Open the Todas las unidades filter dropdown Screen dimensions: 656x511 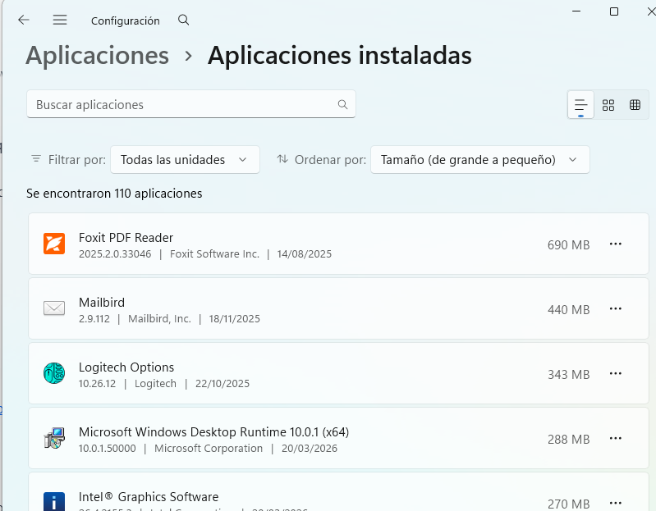tap(185, 160)
